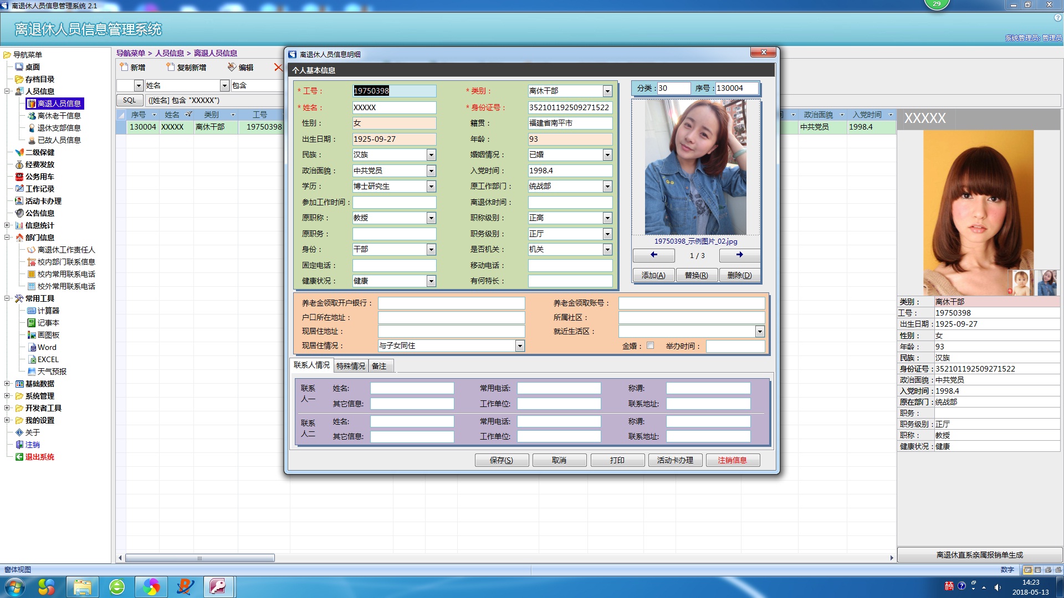This screenshot has height=598, width=1064.
Task: Open Windows Start button
Action: pos(15,586)
